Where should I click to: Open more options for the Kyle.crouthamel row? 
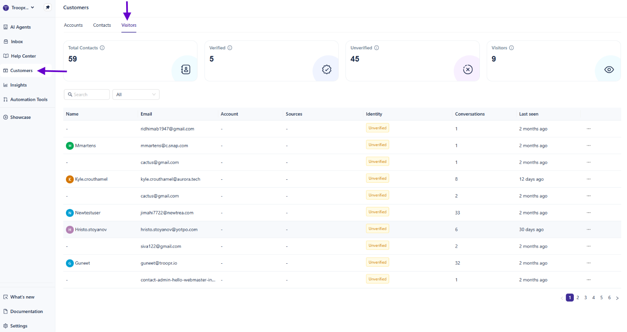coord(589,179)
